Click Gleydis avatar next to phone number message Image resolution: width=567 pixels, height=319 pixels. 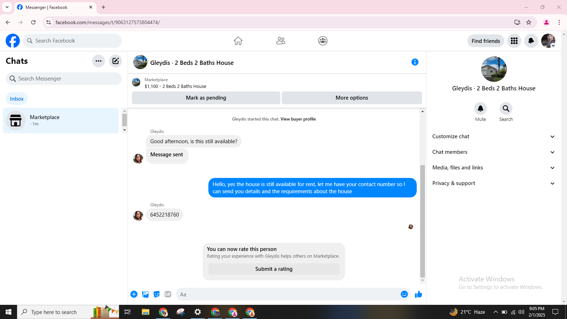138,216
